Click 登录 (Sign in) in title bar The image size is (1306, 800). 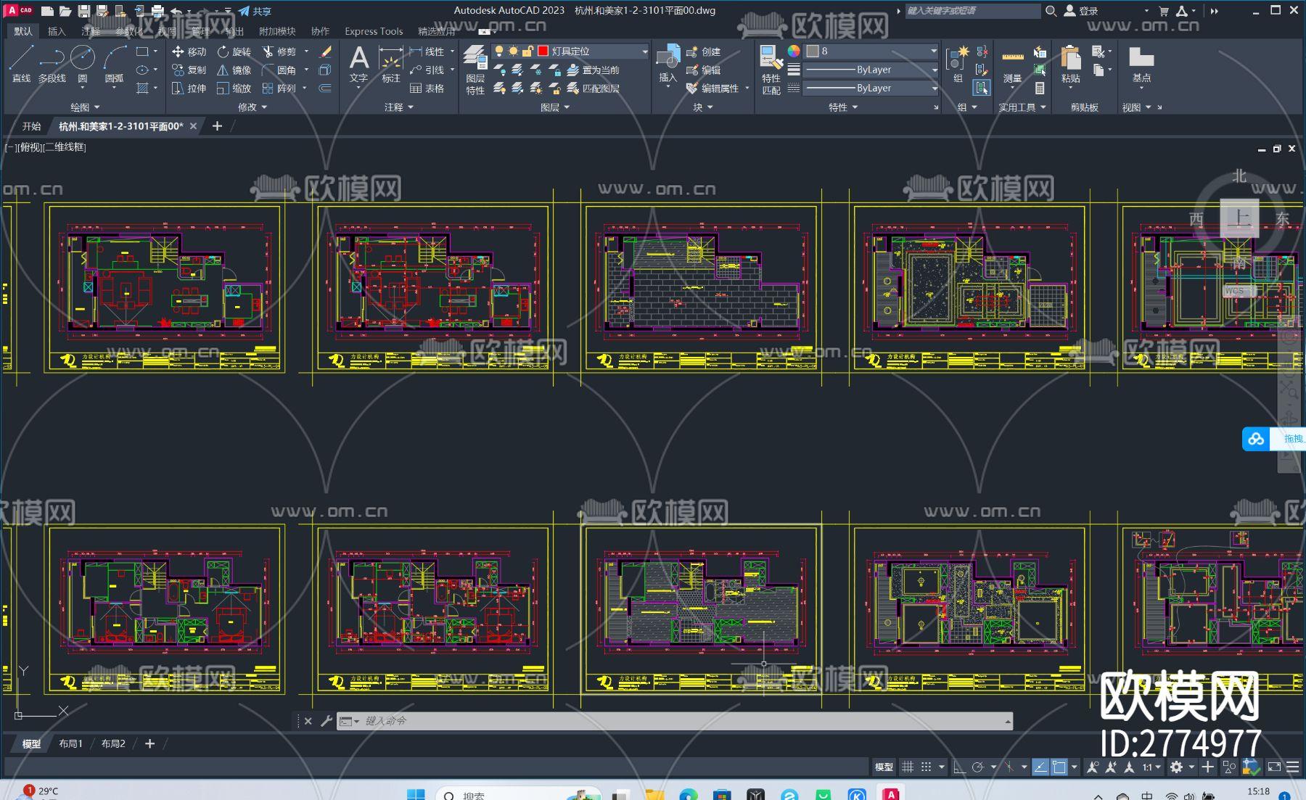(1081, 11)
